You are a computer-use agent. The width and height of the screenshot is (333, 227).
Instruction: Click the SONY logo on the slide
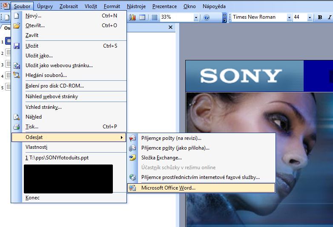click(x=241, y=76)
